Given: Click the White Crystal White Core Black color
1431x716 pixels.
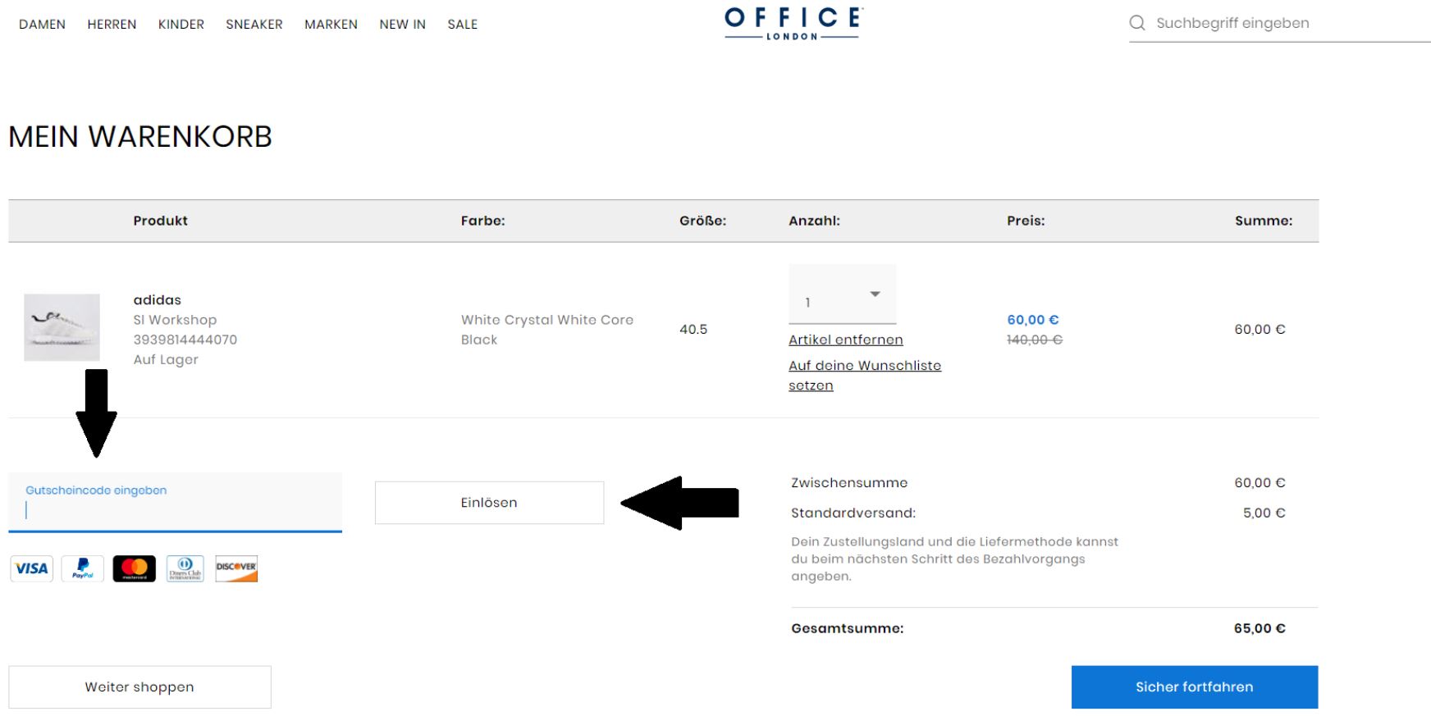Looking at the screenshot, I should pos(547,330).
